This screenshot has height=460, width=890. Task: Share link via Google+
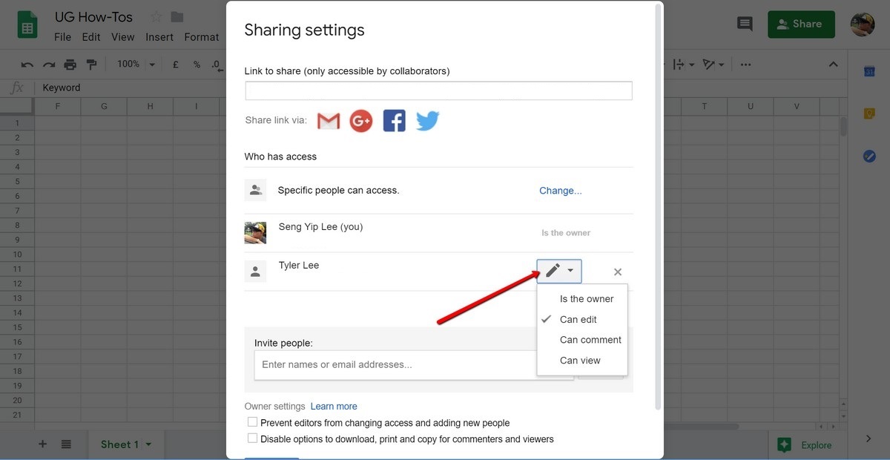[361, 120]
